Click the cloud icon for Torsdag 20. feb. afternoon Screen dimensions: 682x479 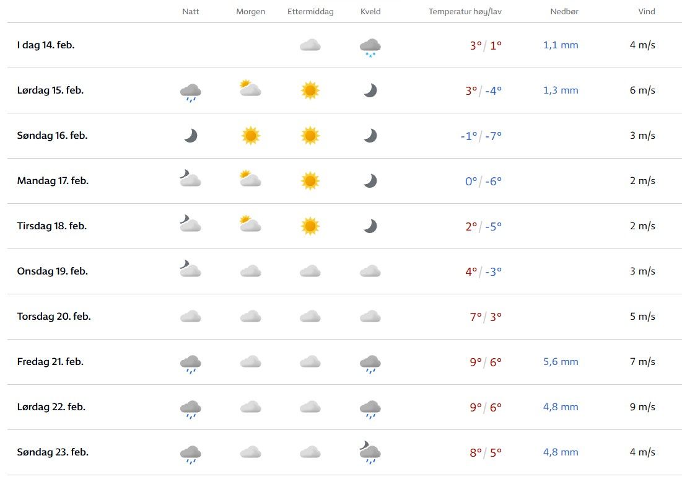click(x=310, y=317)
